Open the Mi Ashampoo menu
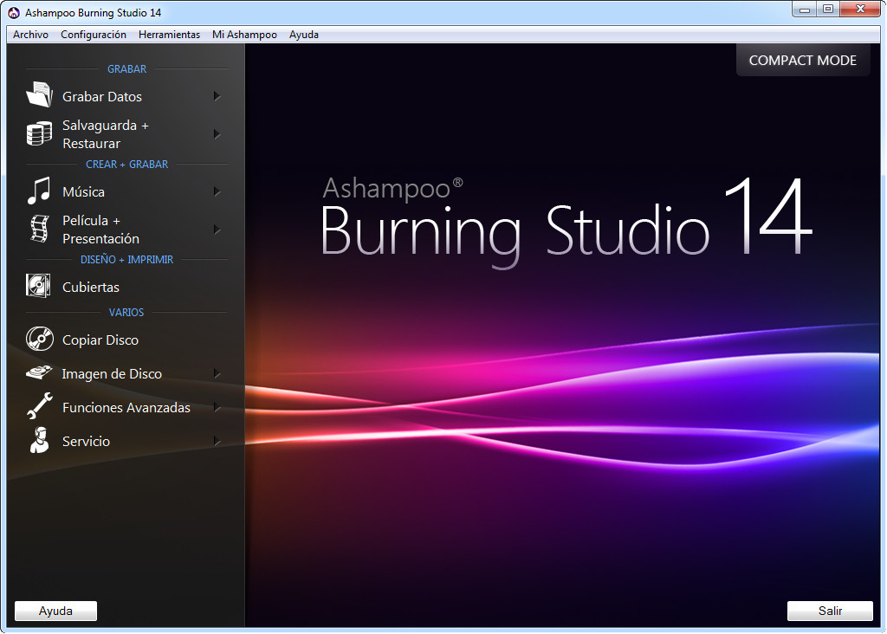 pyautogui.click(x=244, y=35)
